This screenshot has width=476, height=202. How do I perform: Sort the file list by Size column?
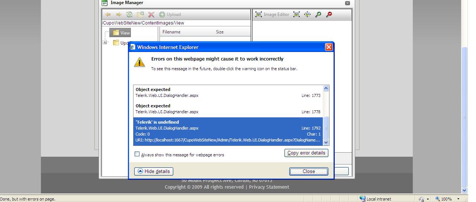[x=220, y=32]
